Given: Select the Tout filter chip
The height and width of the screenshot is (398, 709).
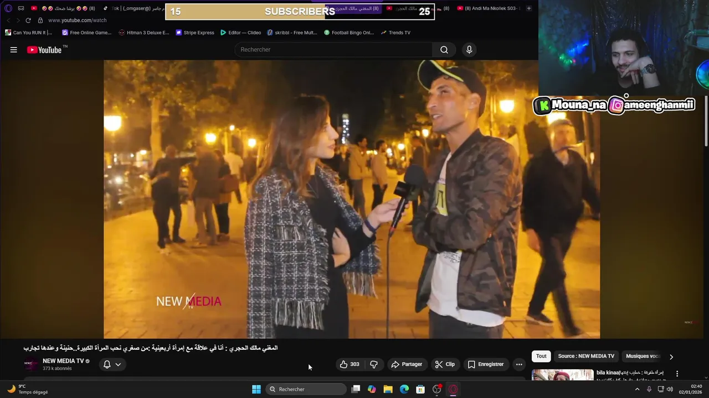Looking at the screenshot, I should click(541, 357).
